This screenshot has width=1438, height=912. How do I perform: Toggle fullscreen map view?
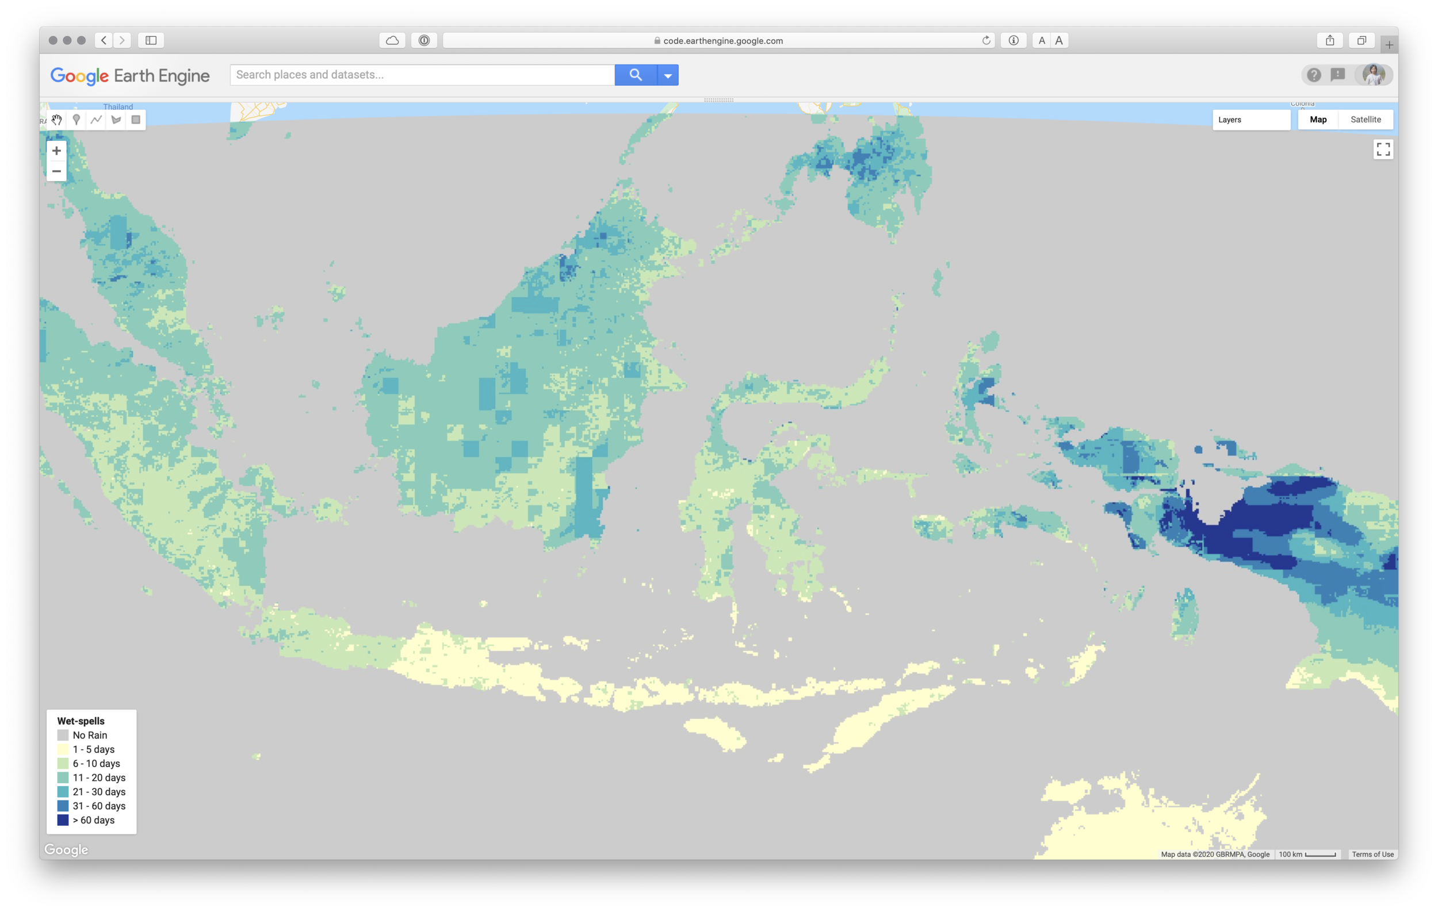tap(1383, 149)
